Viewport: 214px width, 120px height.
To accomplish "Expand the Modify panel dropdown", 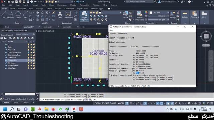I will point(46,23).
